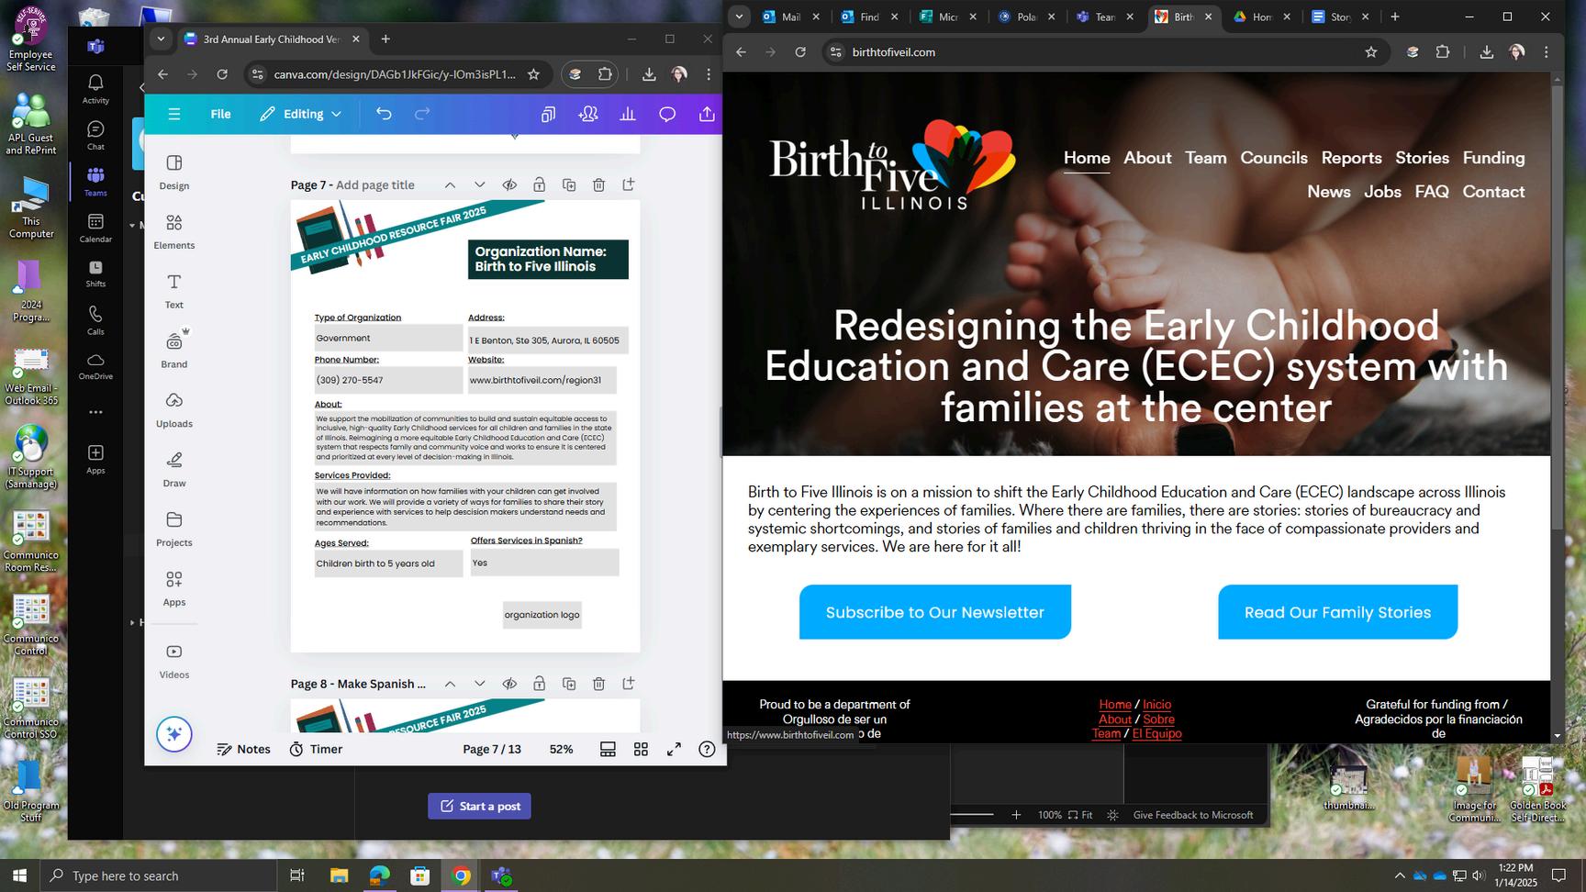Duplicate Page 7 in Canva
Image resolution: width=1586 pixels, height=892 pixels.
[x=569, y=184]
